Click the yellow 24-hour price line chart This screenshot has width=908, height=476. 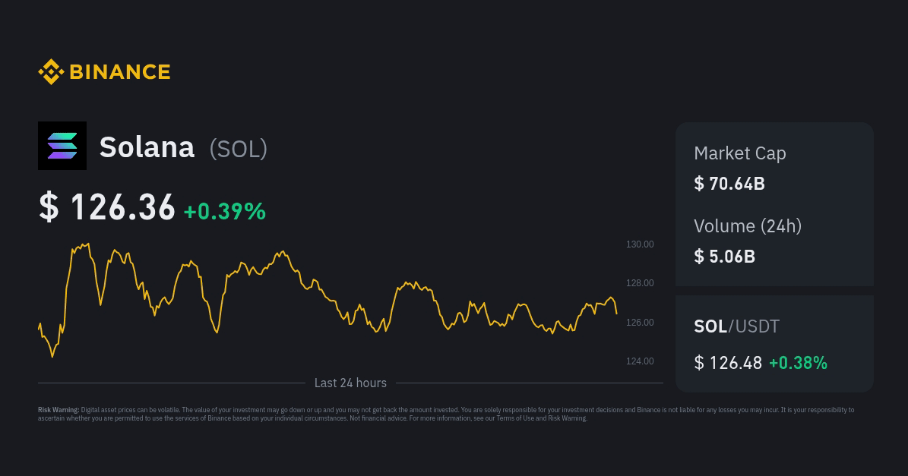327,300
